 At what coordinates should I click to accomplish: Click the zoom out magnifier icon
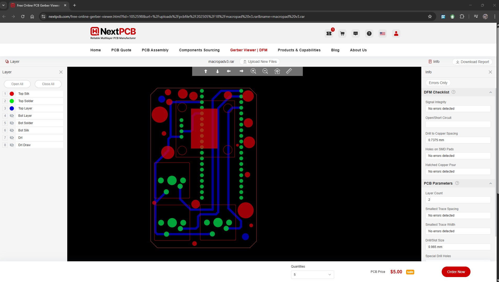point(265,71)
